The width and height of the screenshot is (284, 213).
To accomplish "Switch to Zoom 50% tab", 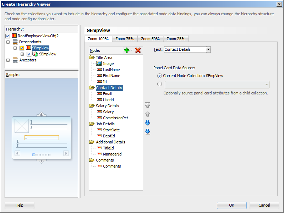I will [x=150, y=39].
